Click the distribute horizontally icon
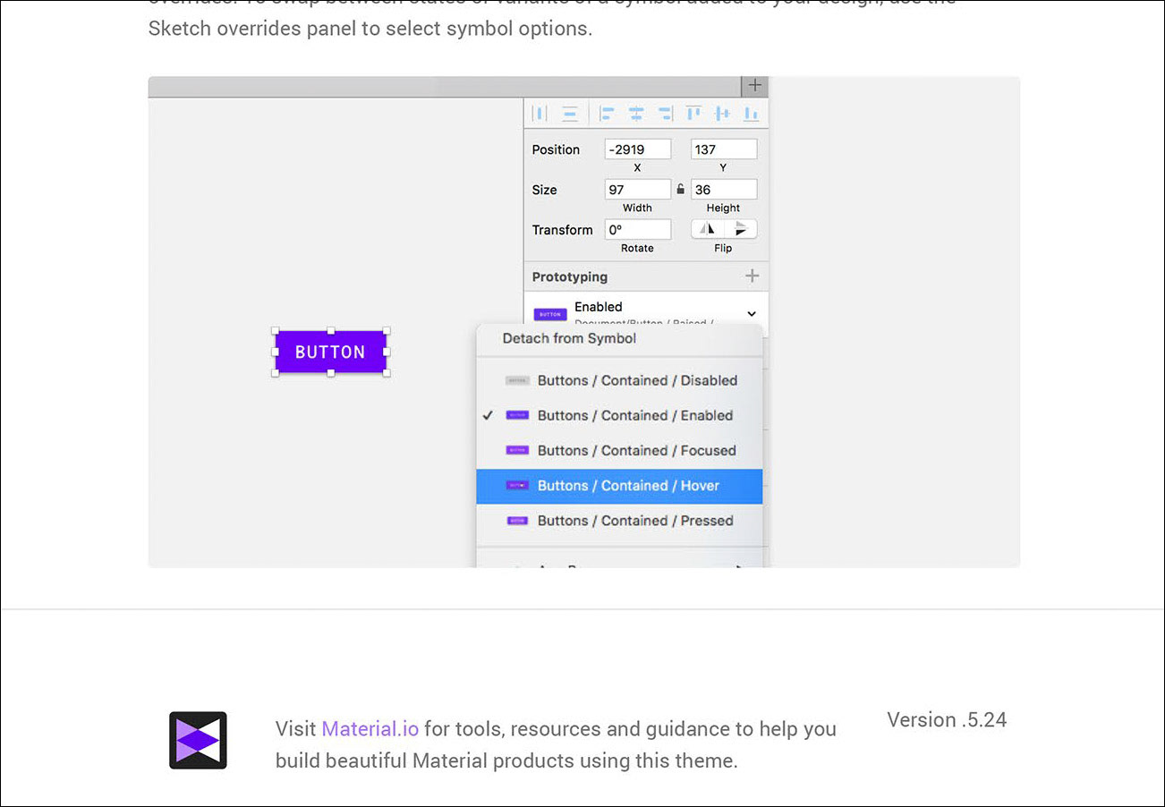The width and height of the screenshot is (1165, 807). click(x=540, y=114)
